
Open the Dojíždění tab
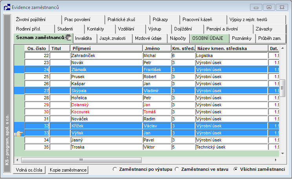188,29
